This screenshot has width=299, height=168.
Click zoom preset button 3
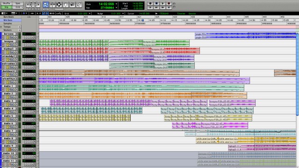33,9
